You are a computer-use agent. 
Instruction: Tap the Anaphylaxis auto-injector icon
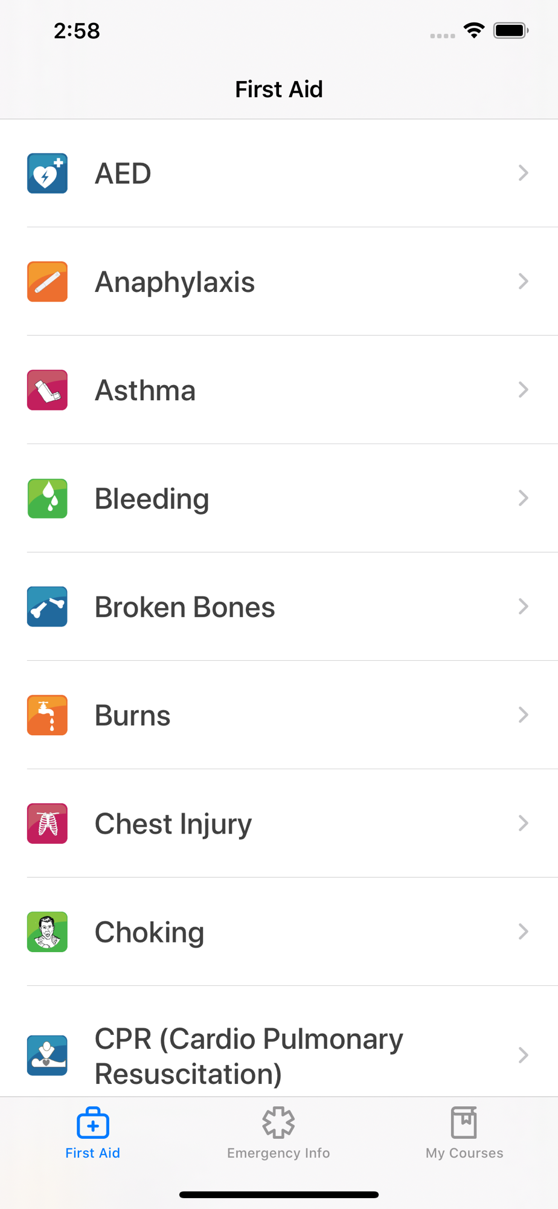47,282
